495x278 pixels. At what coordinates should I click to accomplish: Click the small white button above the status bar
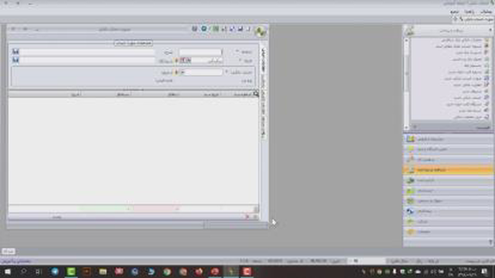click(9, 251)
